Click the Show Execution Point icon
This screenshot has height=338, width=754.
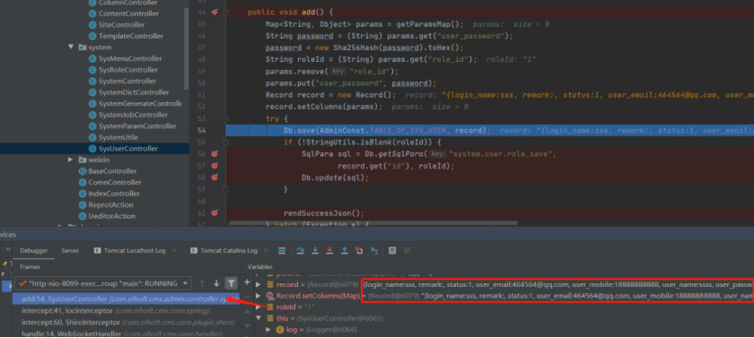point(282,251)
